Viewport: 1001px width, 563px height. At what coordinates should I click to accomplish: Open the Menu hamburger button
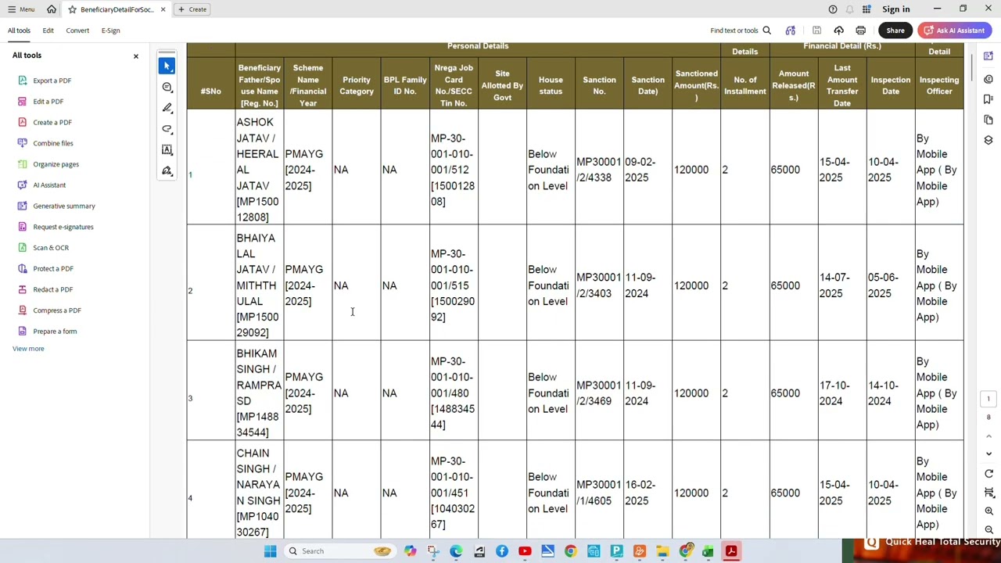coord(21,9)
